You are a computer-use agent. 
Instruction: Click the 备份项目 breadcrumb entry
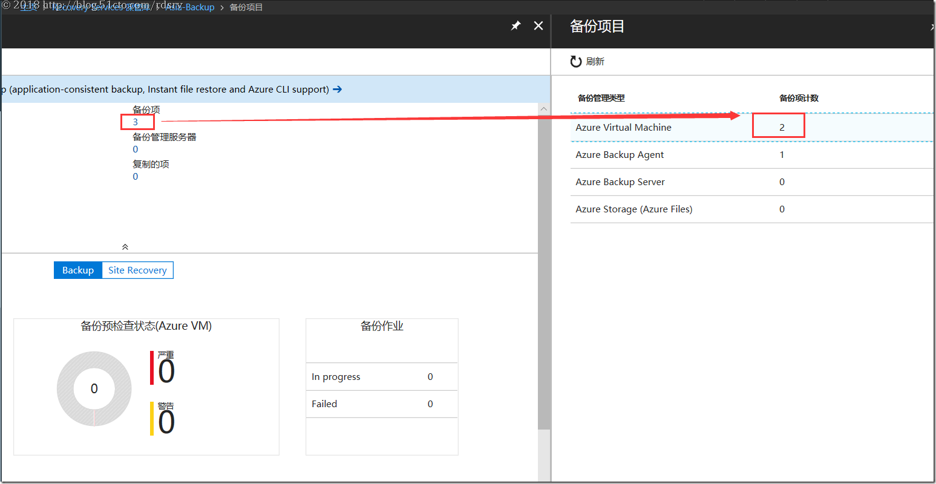(246, 7)
